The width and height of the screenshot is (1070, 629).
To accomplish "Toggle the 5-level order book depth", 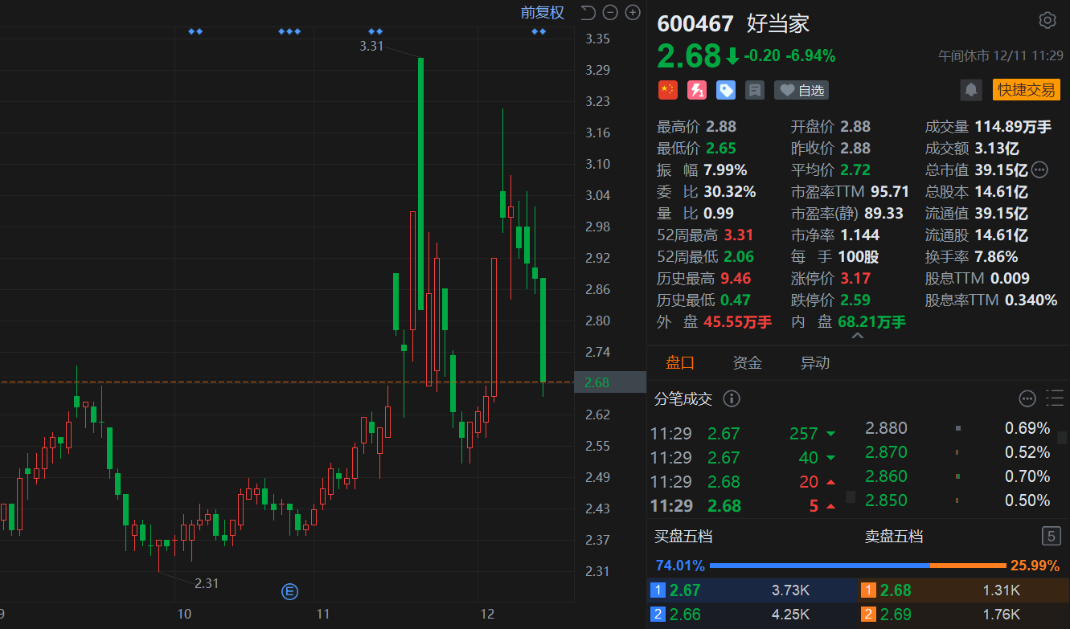I will click(1050, 536).
